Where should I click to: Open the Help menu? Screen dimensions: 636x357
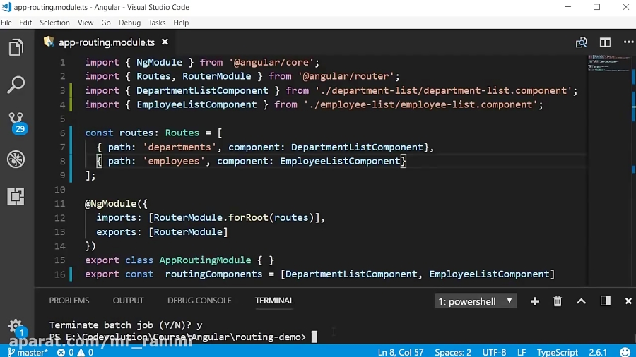click(181, 23)
